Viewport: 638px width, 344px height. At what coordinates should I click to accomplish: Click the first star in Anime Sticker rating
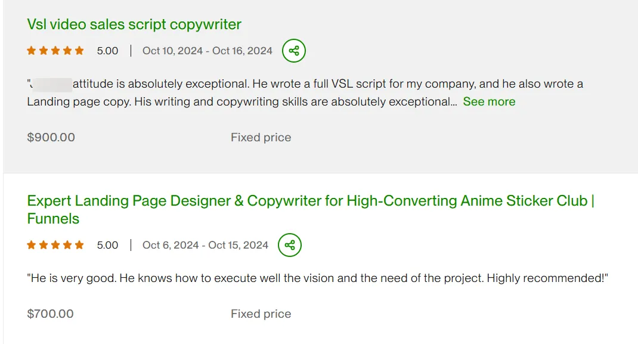click(32, 245)
